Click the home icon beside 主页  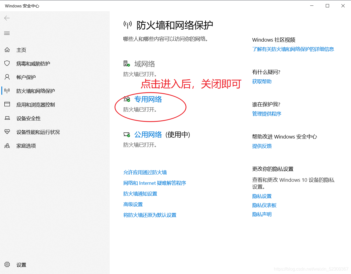coord(7,50)
